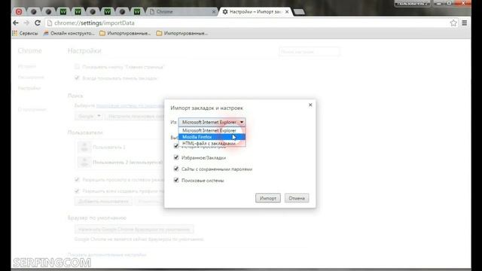Close the import dialog with its X
Image resolution: width=482 pixels, height=271 pixels.
310,105
